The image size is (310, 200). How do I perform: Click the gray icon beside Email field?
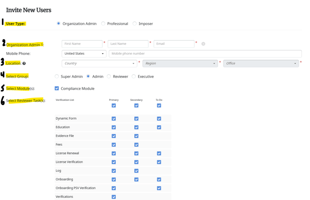(203, 44)
